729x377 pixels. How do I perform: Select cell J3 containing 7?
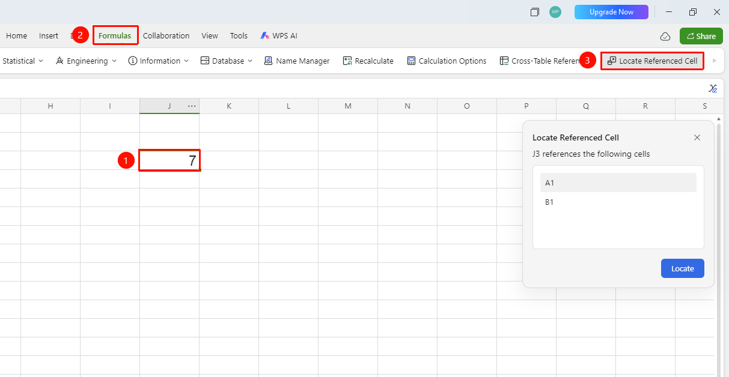pyautogui.click(x=169, y=160)
